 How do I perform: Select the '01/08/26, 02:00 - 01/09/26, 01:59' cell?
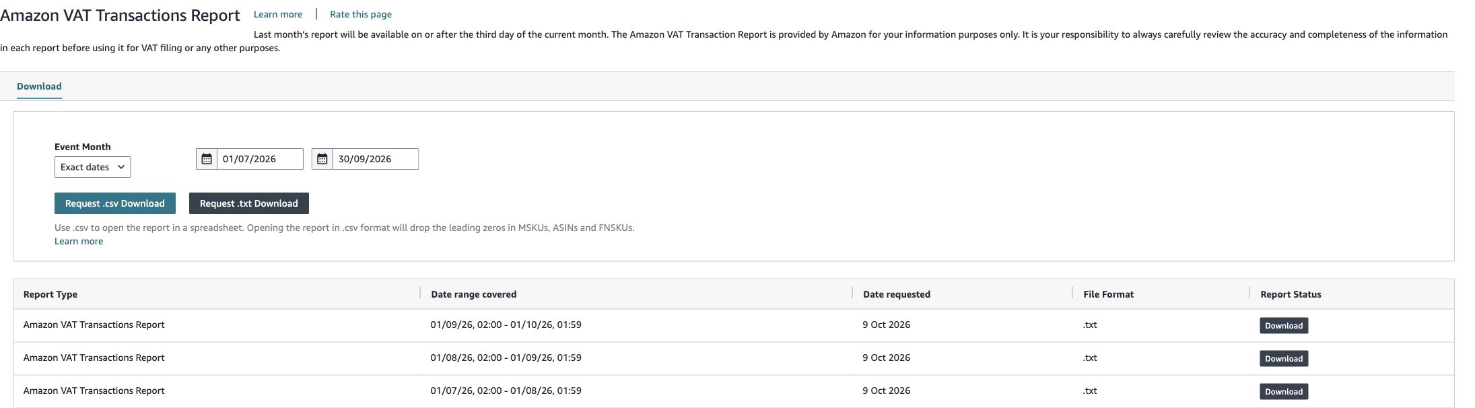(x=506, y=358)
